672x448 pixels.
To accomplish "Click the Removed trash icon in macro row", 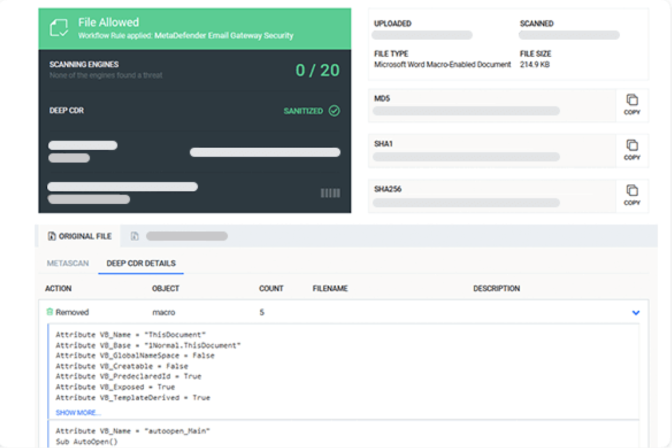I will click(49, 312).
